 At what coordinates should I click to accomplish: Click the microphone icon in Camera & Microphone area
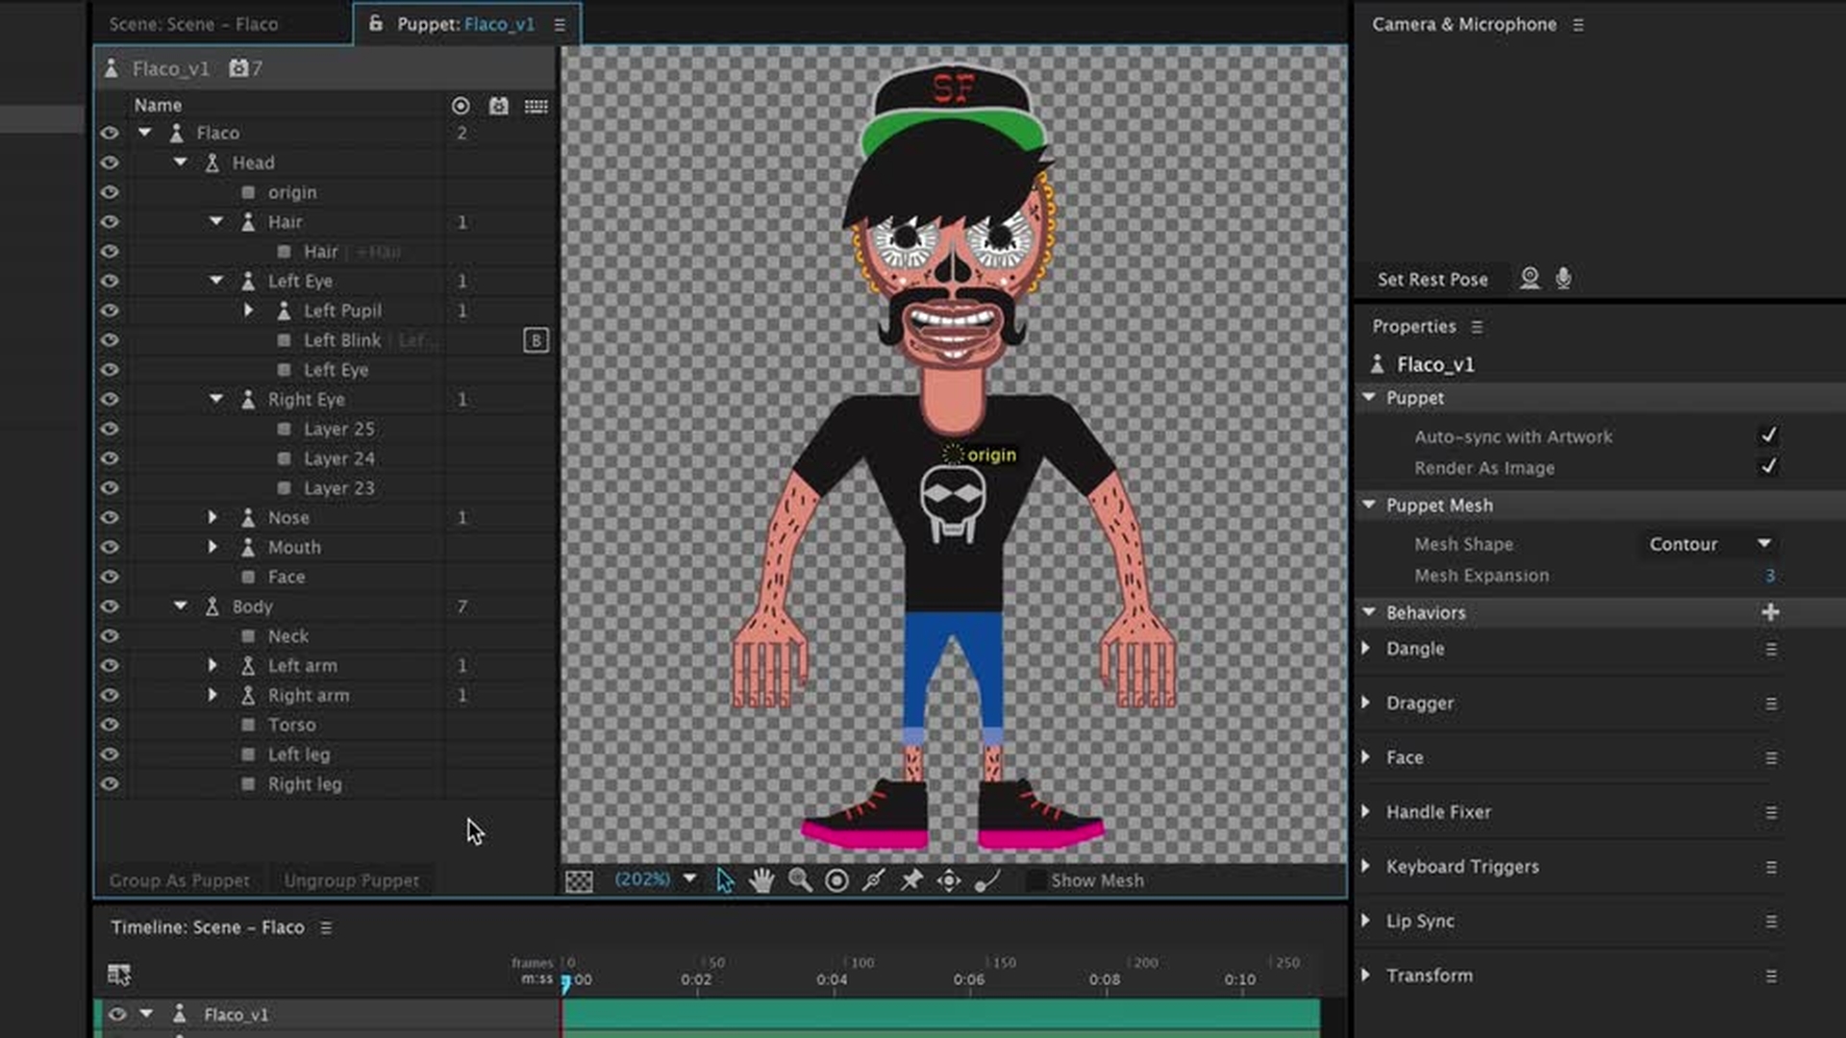point(1565,279)
